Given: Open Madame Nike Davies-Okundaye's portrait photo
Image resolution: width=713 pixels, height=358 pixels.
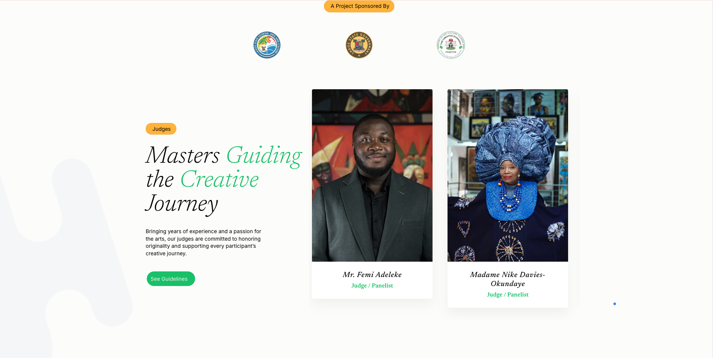Looking at the screenshot, I should pos(508,175).
